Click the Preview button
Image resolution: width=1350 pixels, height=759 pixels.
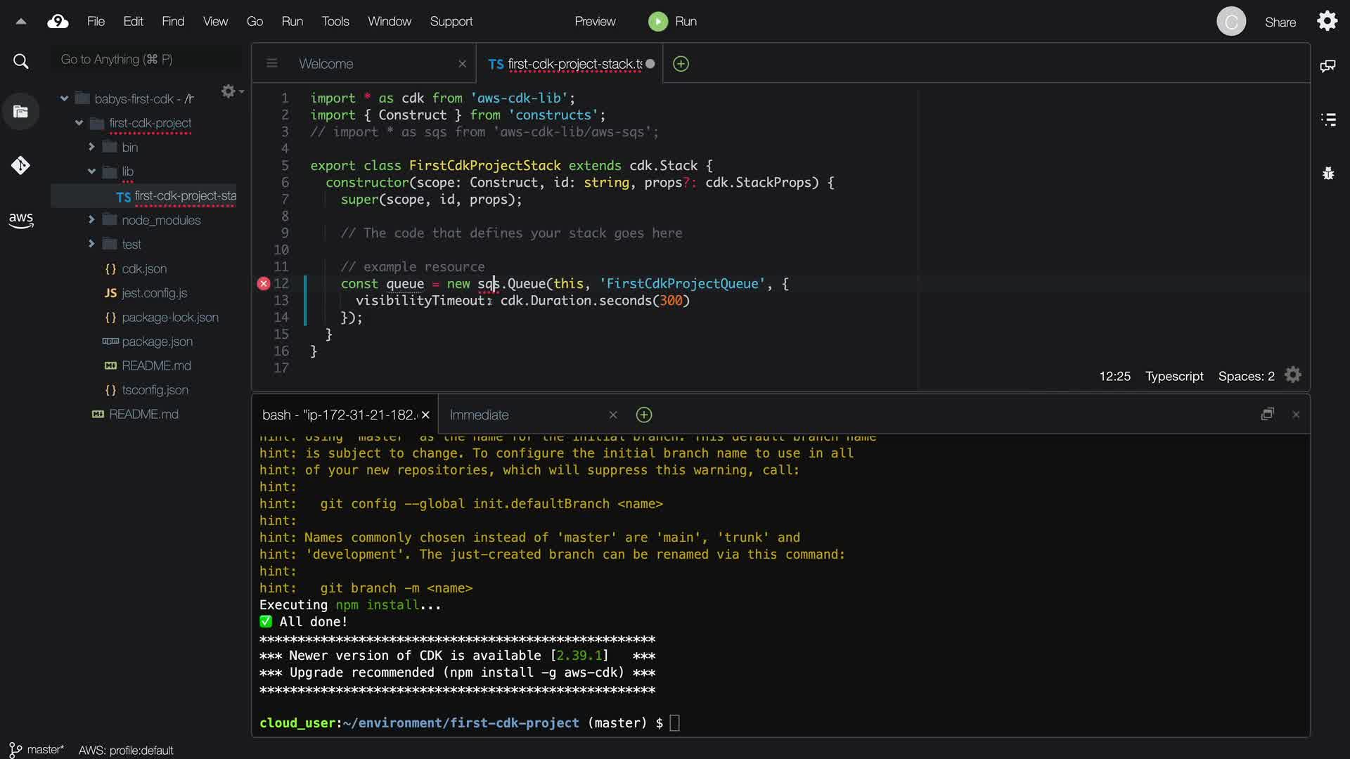594,22
